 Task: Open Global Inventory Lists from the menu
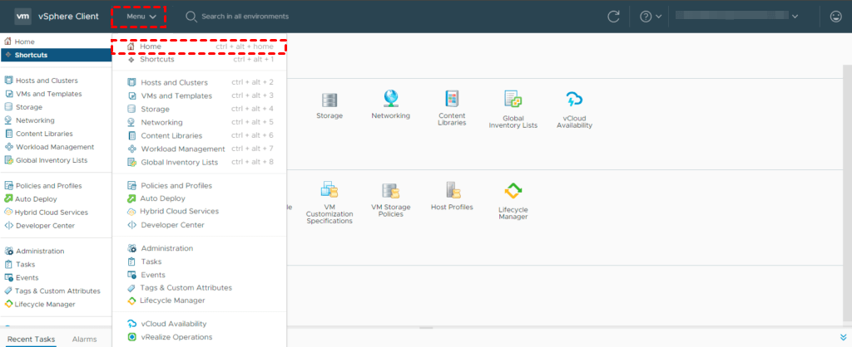coord(200,162)
